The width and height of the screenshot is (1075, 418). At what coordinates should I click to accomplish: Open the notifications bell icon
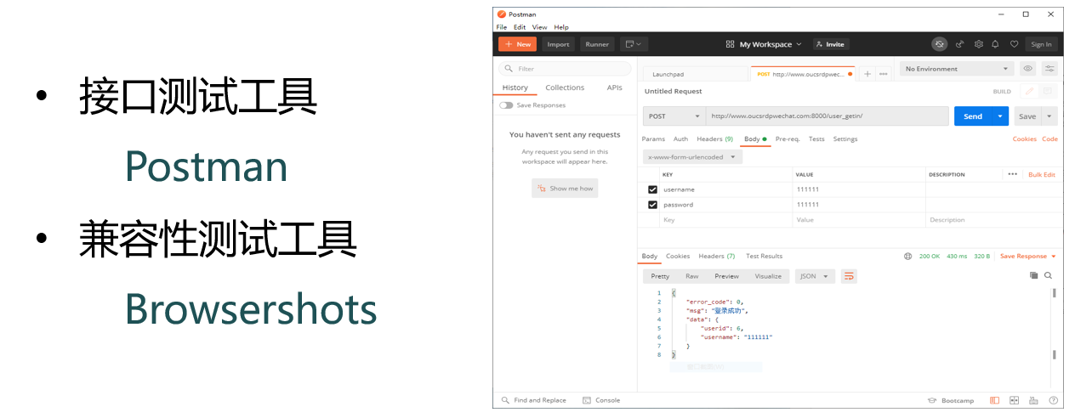pos(995,44)
